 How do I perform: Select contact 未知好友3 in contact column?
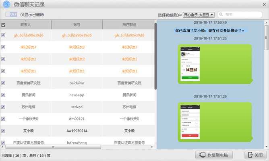[x=28, y=47]
